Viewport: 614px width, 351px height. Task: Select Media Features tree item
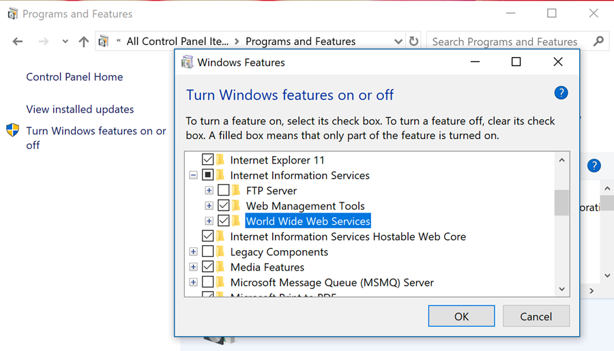[267, 267]
